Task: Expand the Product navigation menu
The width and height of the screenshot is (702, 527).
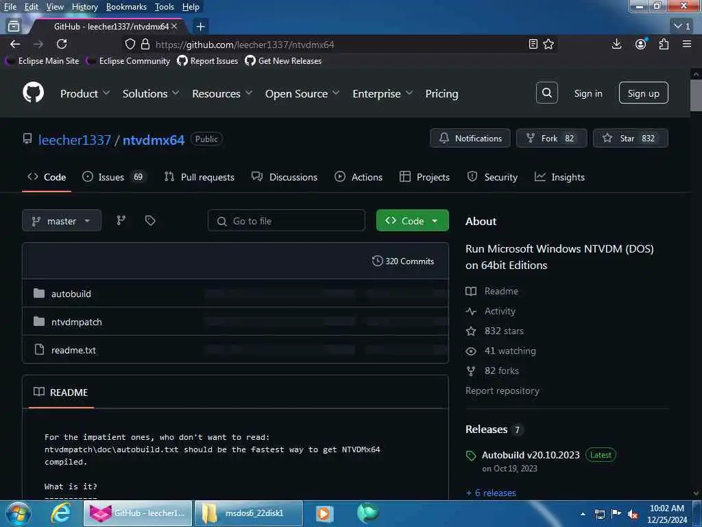Action: coord(85,93)
